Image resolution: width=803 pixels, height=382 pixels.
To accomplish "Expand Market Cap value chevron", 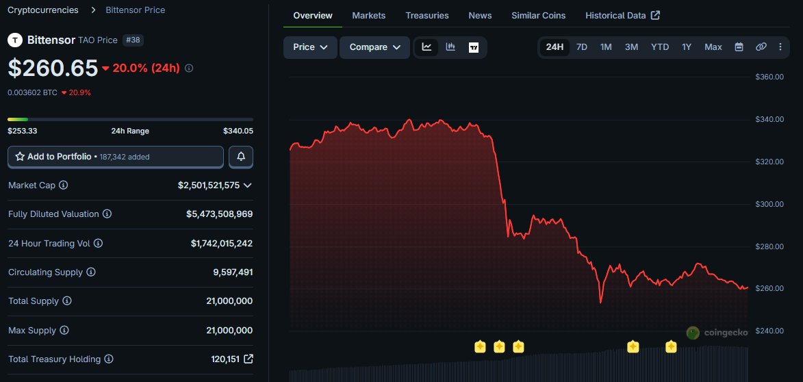I will [x=247, y=186].
